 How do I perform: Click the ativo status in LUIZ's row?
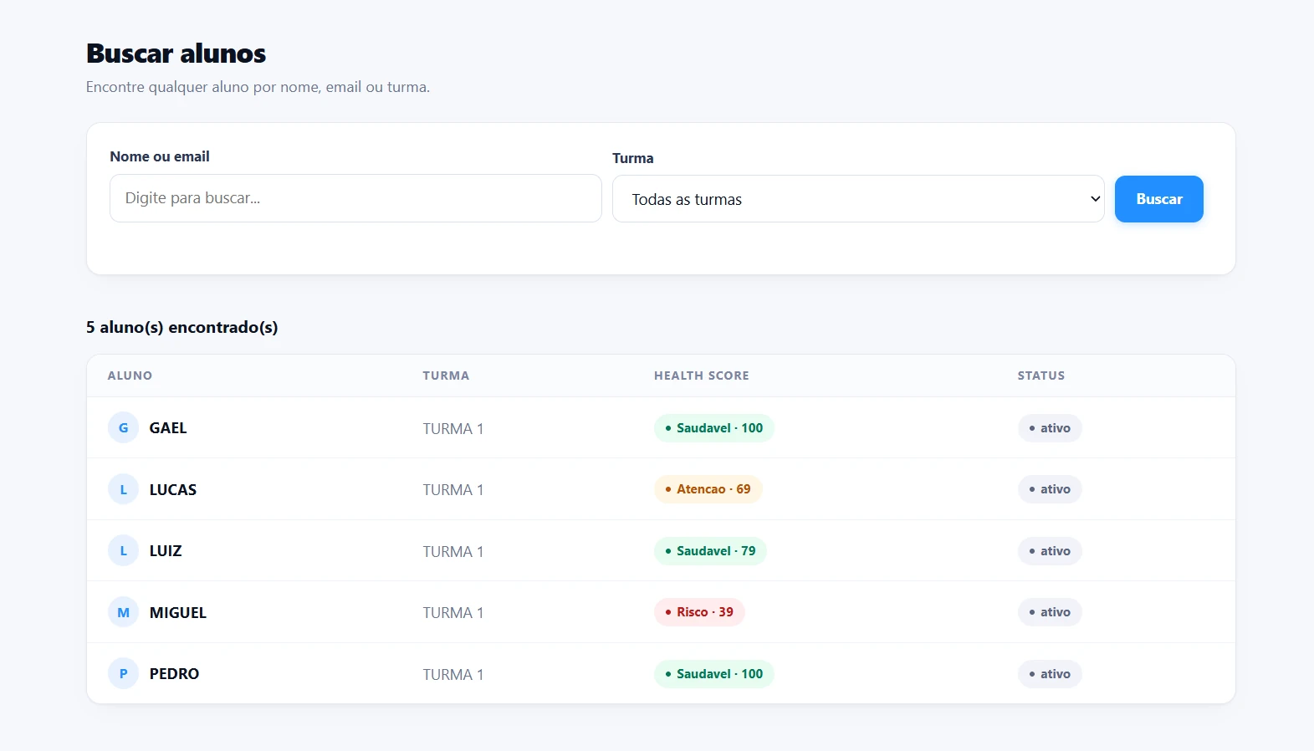click(x=1050, y=551)
